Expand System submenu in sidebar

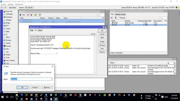(x=8, y=43)
